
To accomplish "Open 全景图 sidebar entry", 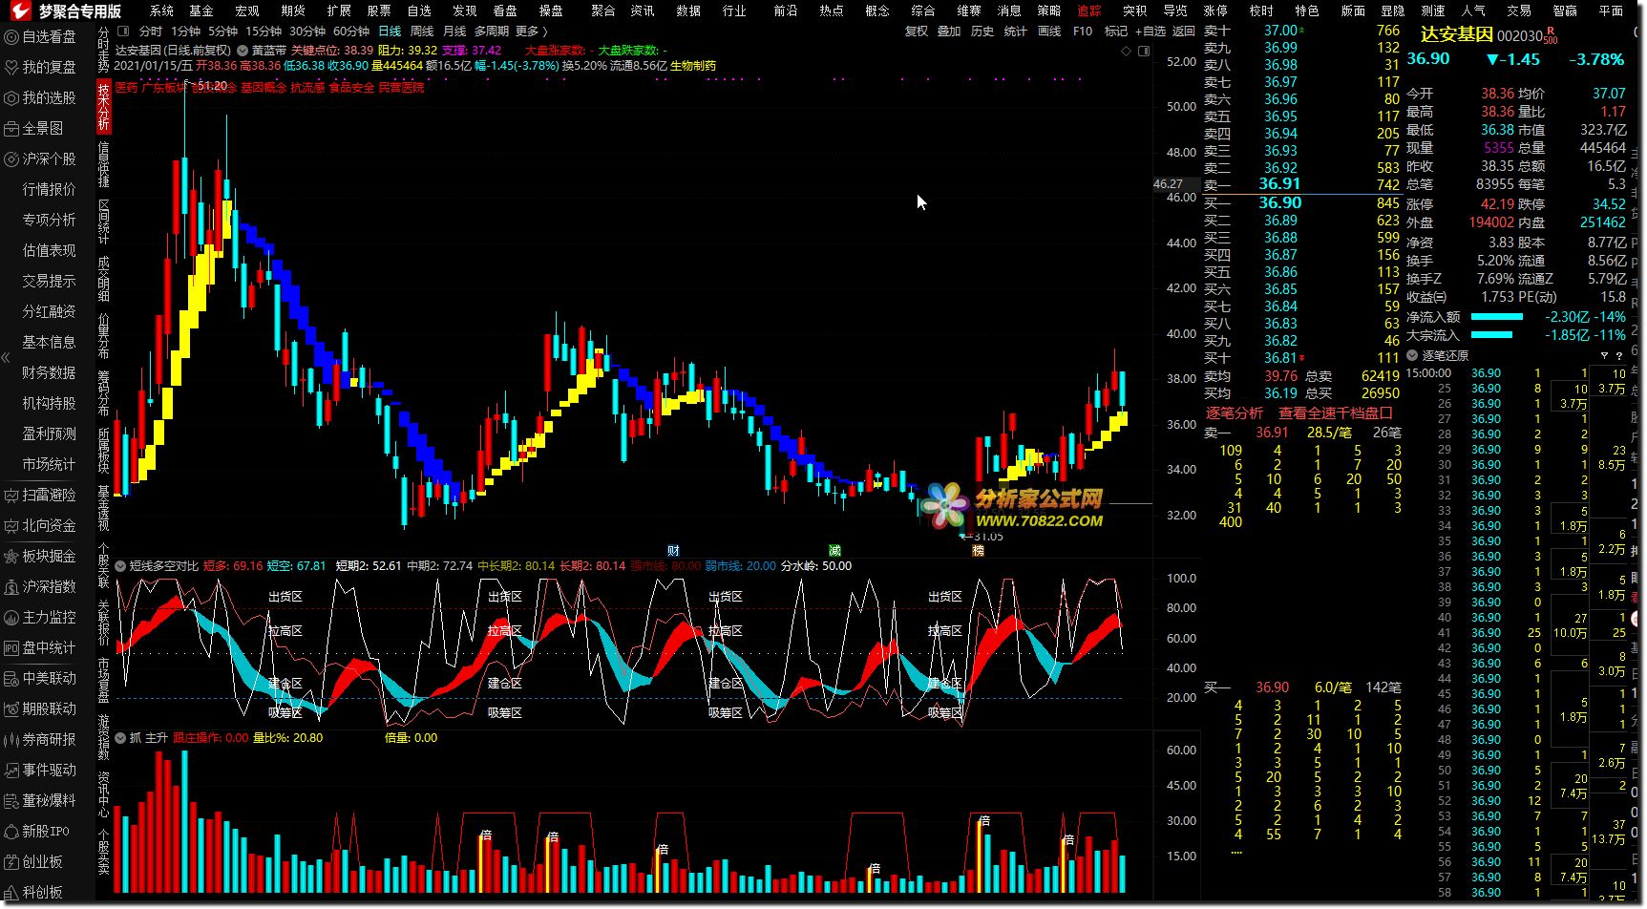I will click(x=35, y=128).
